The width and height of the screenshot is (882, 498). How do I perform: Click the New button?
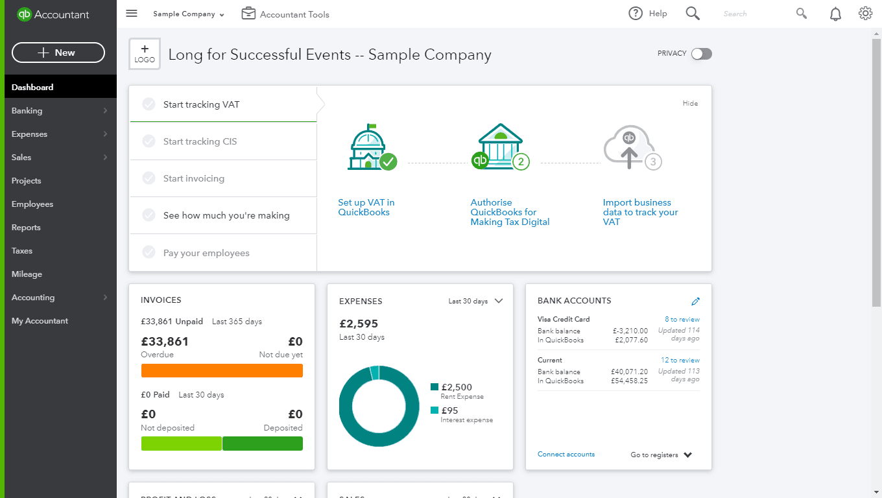tap(58, 53)
